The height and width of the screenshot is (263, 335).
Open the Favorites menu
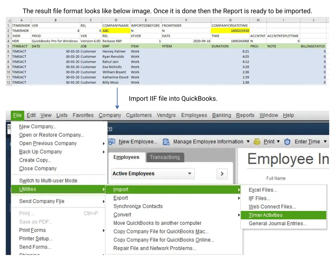(x=83, y=115)
